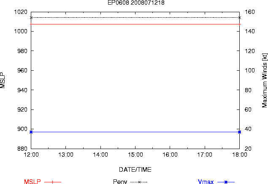Image resolution: width=268 pixels, height=184 pixels.
Task: Click the '100' wind axis label
Action: [250, 70]
